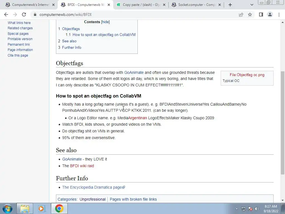
Task: Jump to contents entry 2 See also
Action: coord(67,41)
